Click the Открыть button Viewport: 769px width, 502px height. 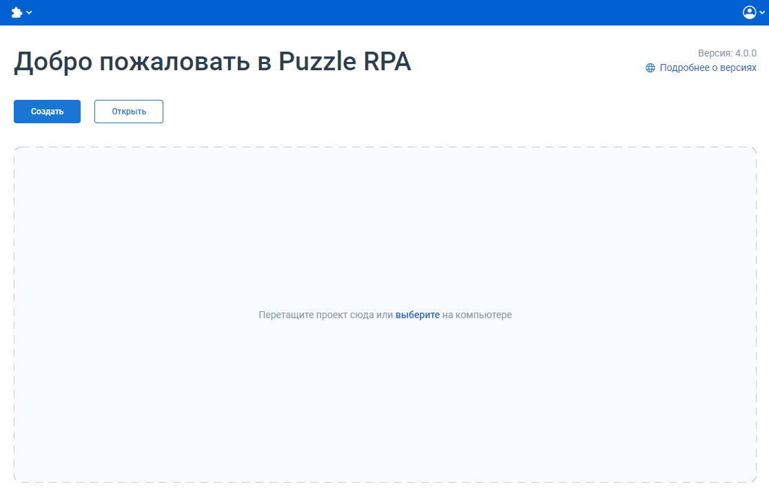[128, 112]
